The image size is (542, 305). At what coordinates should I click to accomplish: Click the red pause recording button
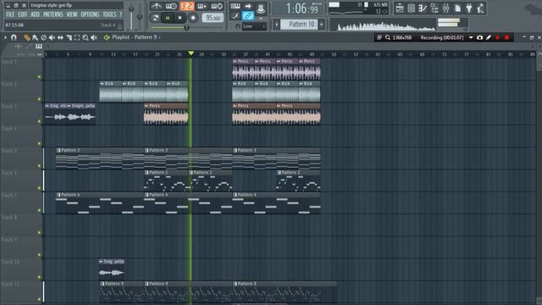[x=498, y=37]
